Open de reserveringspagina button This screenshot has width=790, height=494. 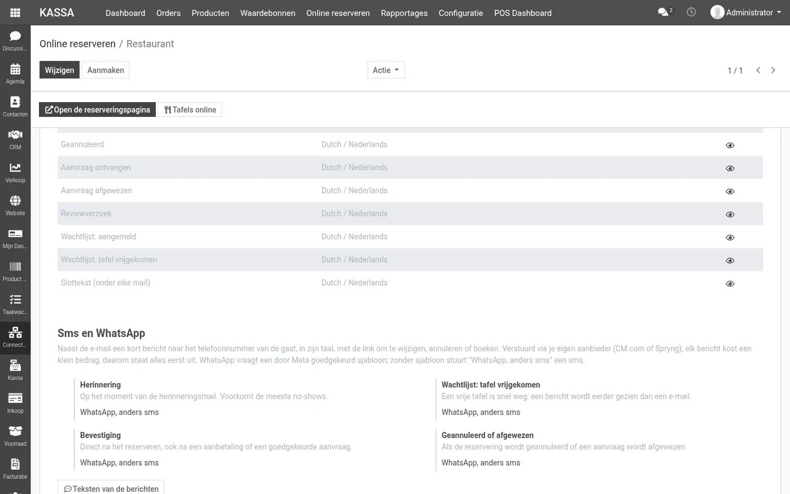tap(97, 110)
